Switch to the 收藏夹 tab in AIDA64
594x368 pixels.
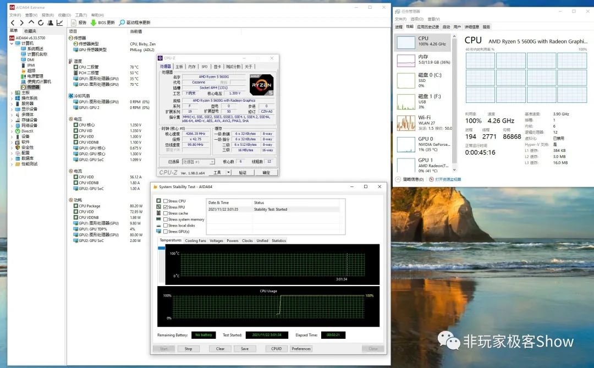(30, 31)
